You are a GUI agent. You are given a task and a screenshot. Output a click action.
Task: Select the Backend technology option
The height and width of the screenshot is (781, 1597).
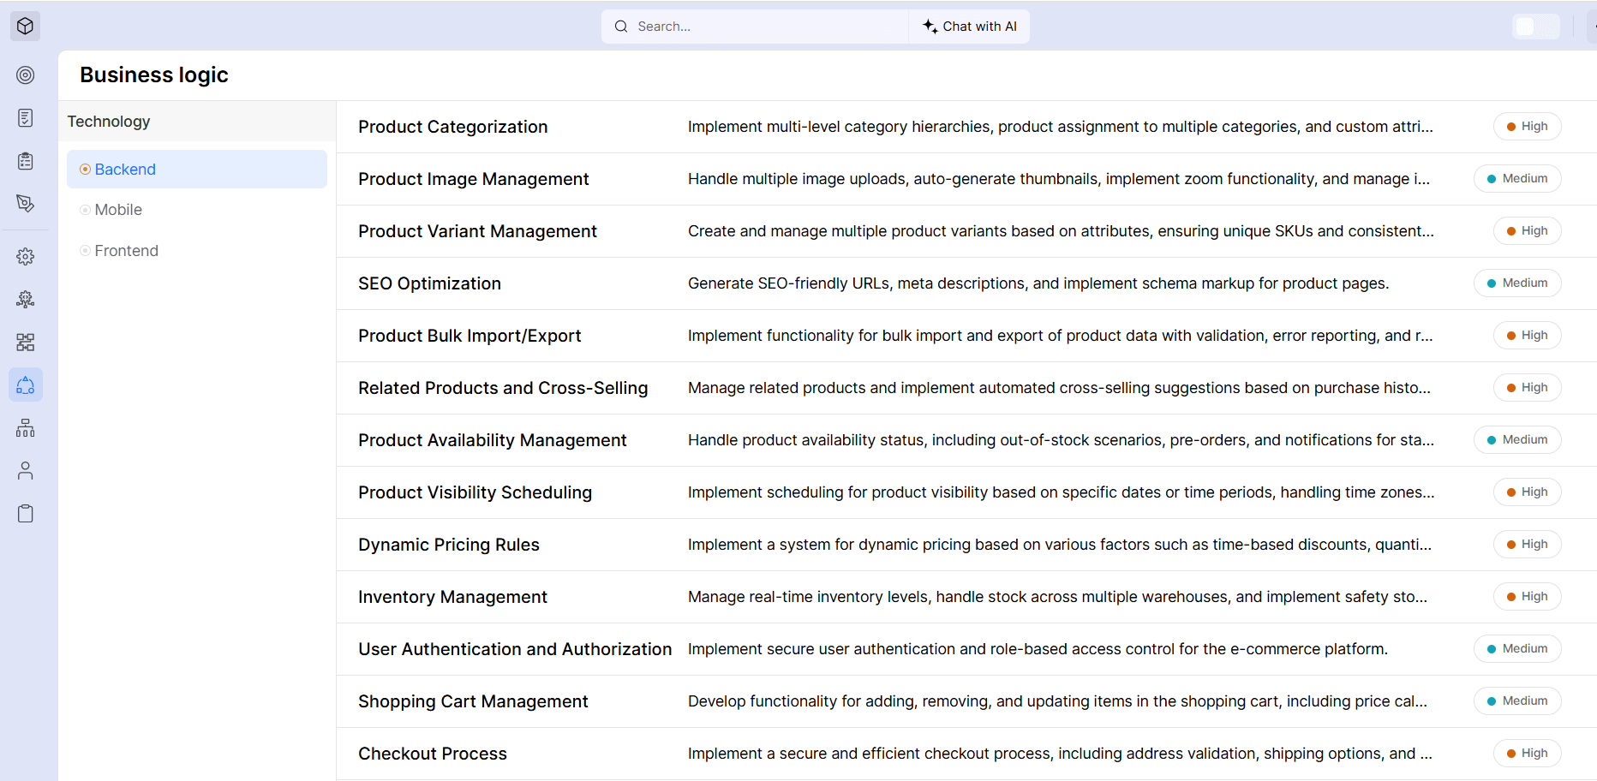coord(197,170)
